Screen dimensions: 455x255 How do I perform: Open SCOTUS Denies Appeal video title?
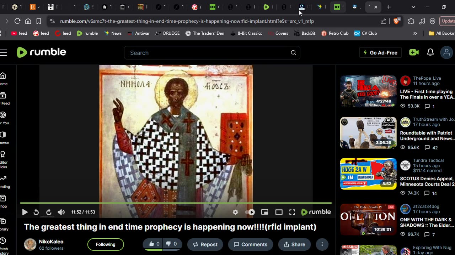point(427,181)
